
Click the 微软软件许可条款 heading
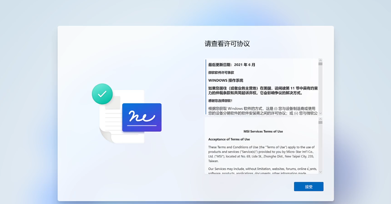221,73
